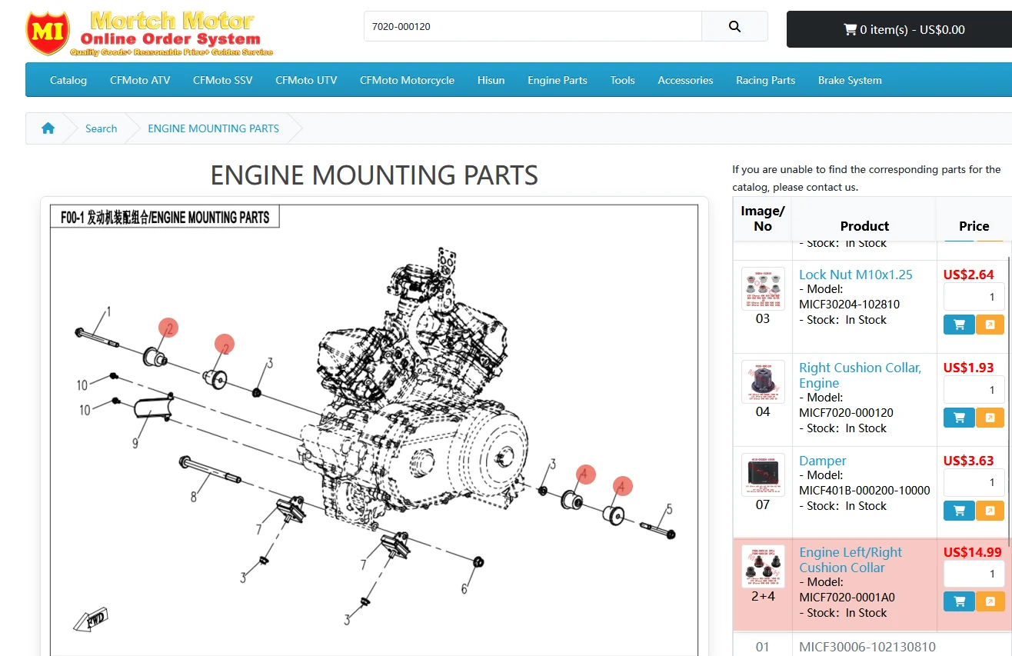Screen dimensions: 1012x656
Task: Open the Brake System menu
Action: (850, 80)
